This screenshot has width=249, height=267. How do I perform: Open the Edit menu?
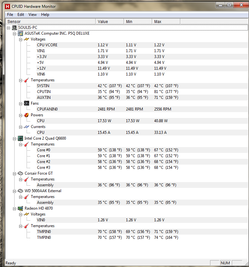coord(21,15)
